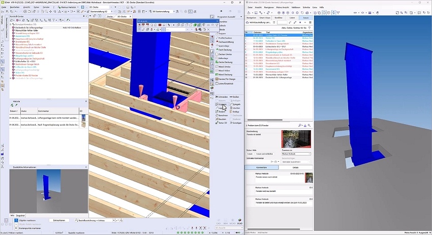
Task: Click the broken window issue thumbnail
Action: pos(296,139)
